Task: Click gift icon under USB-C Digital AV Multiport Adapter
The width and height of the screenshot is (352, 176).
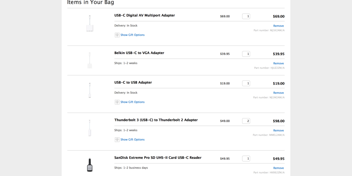Action: click(117, 35)
